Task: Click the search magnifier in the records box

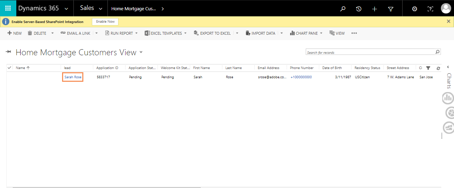Action: (x=438, y=52)
